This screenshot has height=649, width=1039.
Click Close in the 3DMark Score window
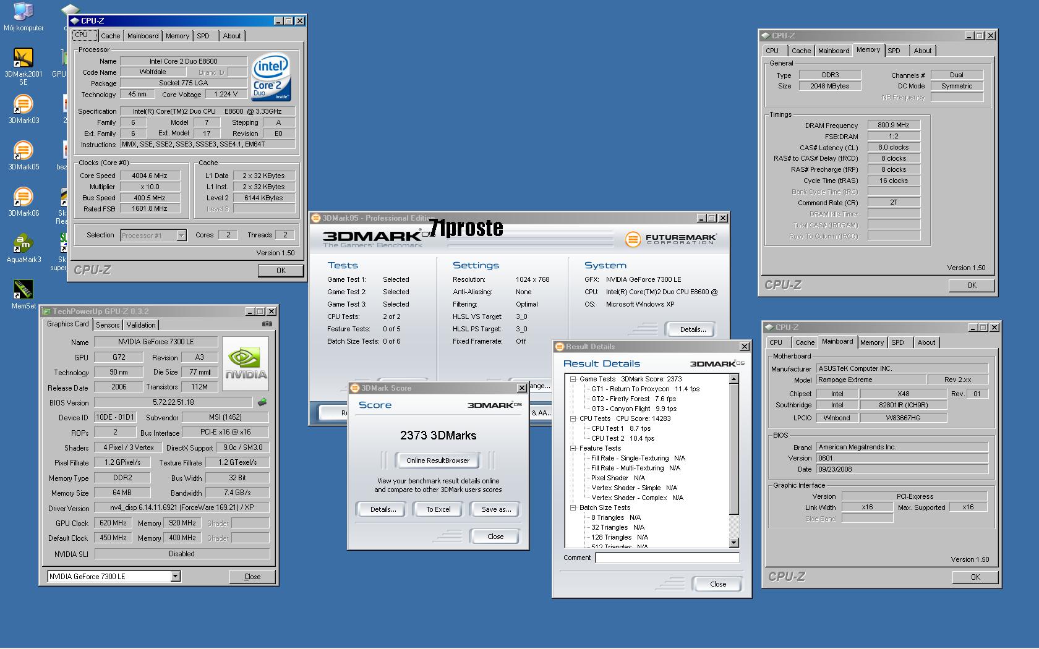click(x=495, y=537)
